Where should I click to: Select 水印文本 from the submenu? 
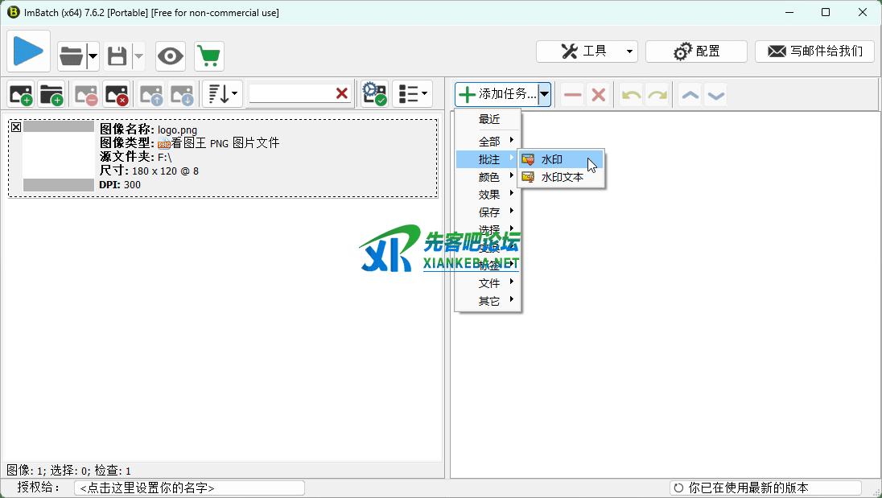pos(562,177)
